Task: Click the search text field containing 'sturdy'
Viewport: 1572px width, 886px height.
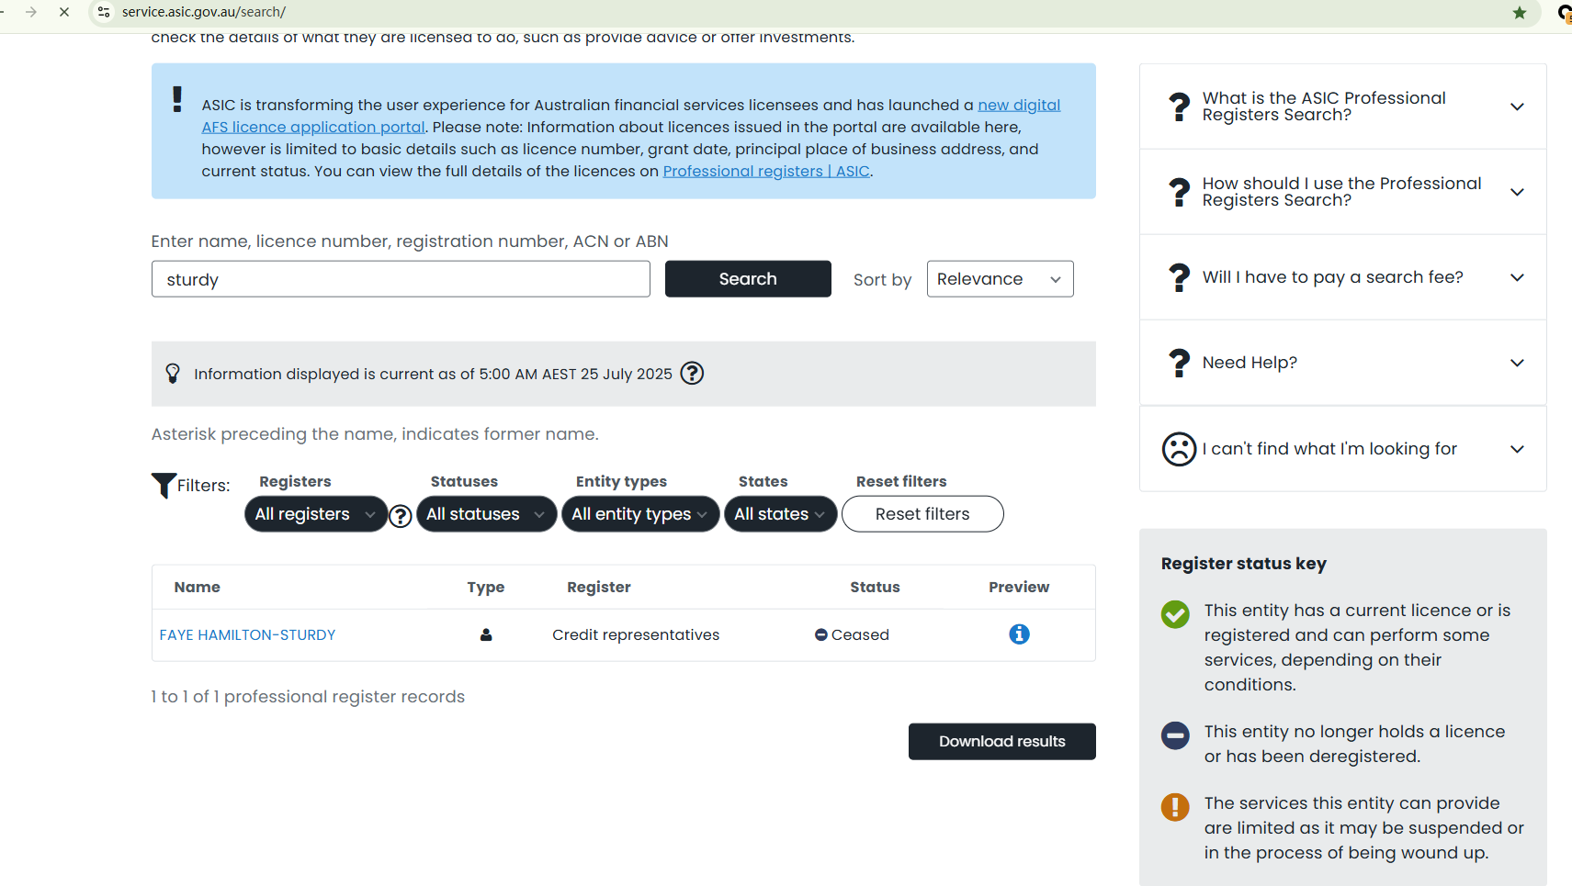Action: coord(401,279)
